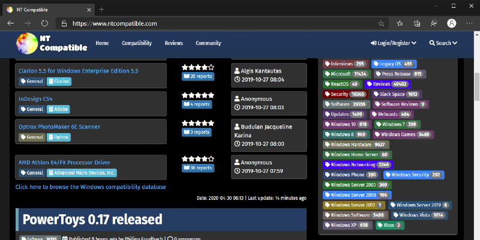This screenshot has height=240, width=480.
Task: Select the Windows 7 tag
Action: [x=398, y=125]
